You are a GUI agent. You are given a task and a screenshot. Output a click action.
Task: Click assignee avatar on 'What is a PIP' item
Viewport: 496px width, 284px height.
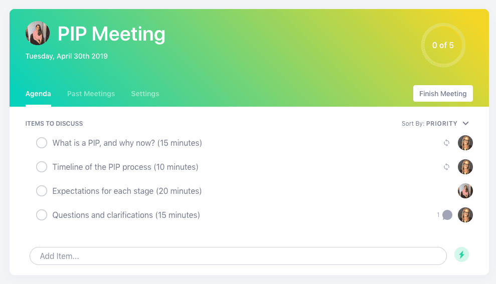[x=465, y=143]
